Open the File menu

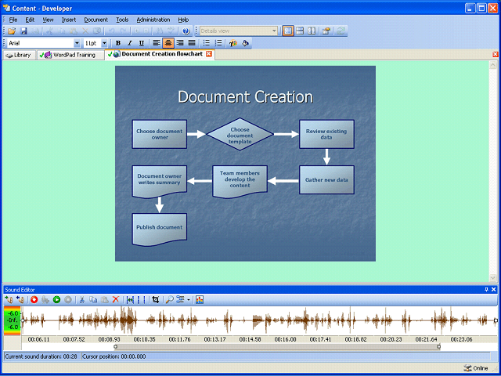(x=13, y=20)
